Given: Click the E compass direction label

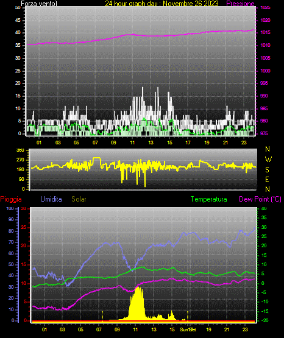Looking at the screenshot, I should pos(267,179).
